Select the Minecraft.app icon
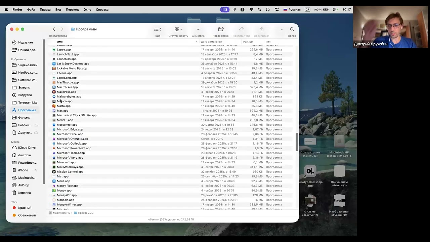 (x=54, y=162)
